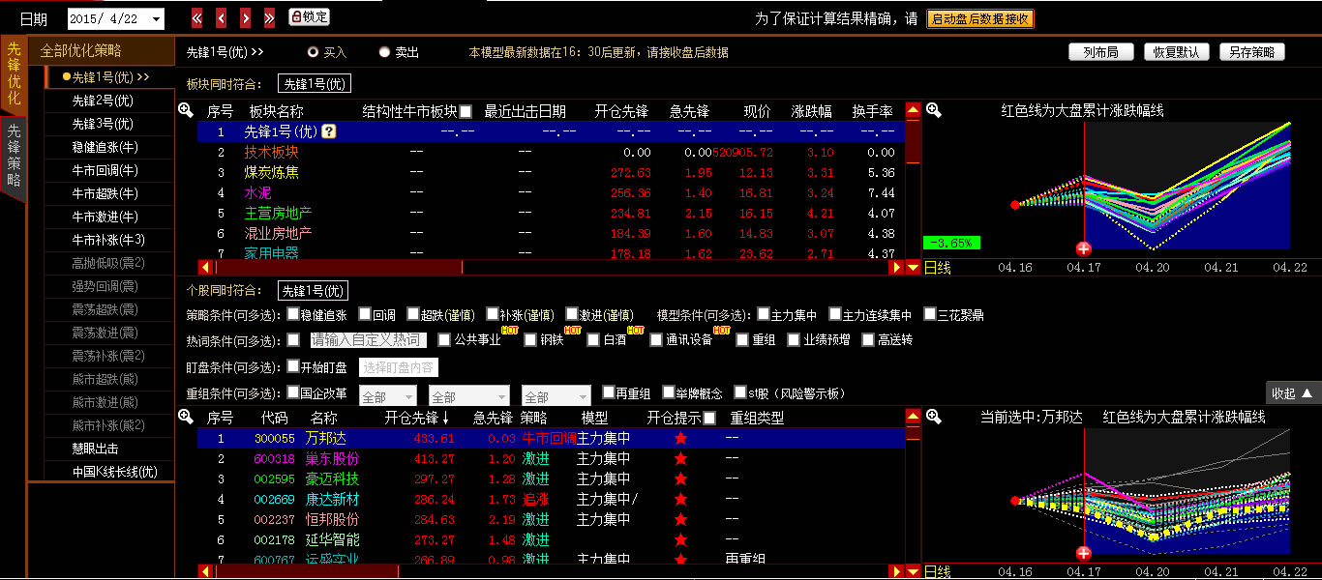Click the lock icon button (锁定)
The image size is (1322, 580).
point(310,17)
